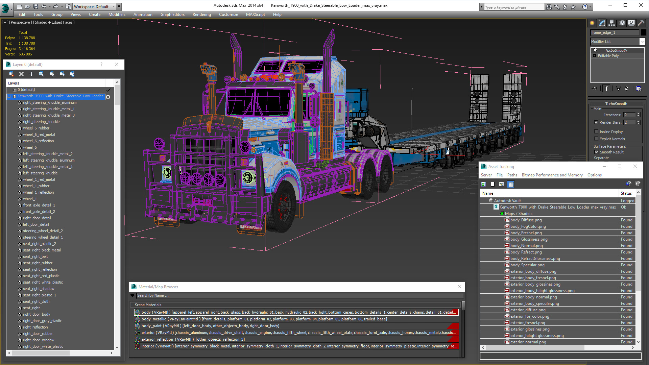Click the Open File folder icon

[x=27, y=6]
